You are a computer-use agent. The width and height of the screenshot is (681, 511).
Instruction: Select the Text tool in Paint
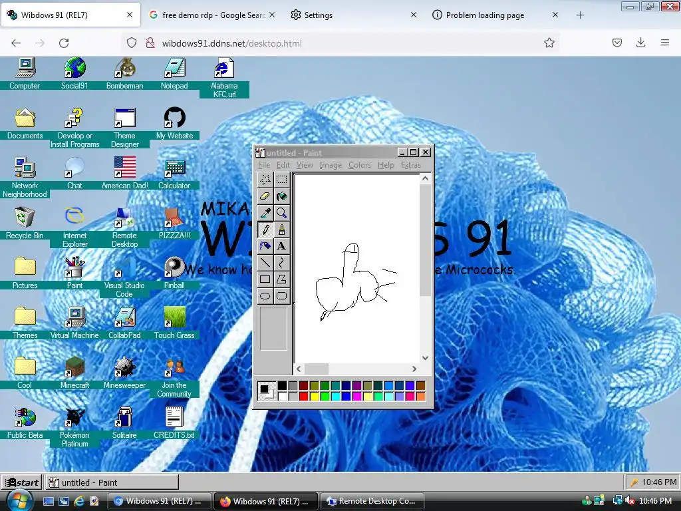pos(281,246)
